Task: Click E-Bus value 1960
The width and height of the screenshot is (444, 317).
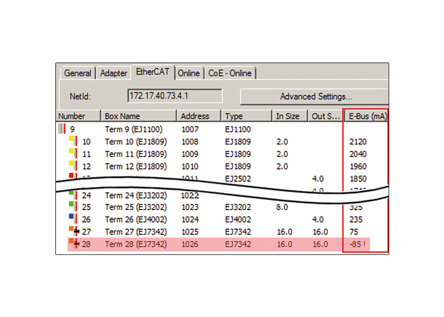Action: tap(358, 167)
